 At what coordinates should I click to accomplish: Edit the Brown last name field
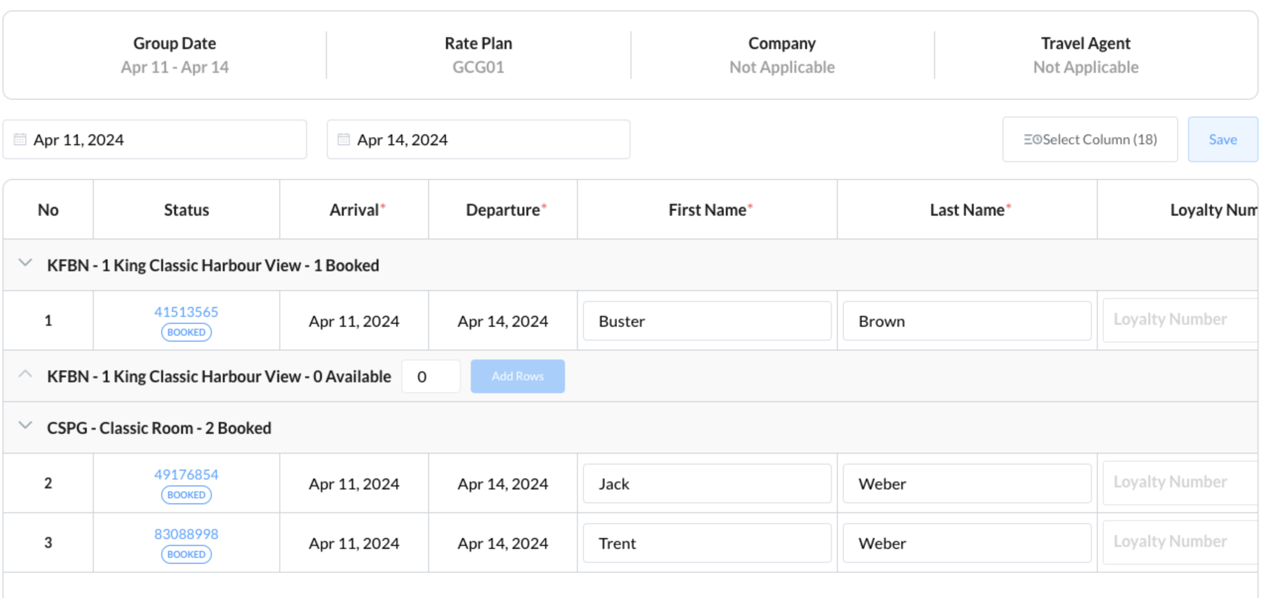coord(966,321)
